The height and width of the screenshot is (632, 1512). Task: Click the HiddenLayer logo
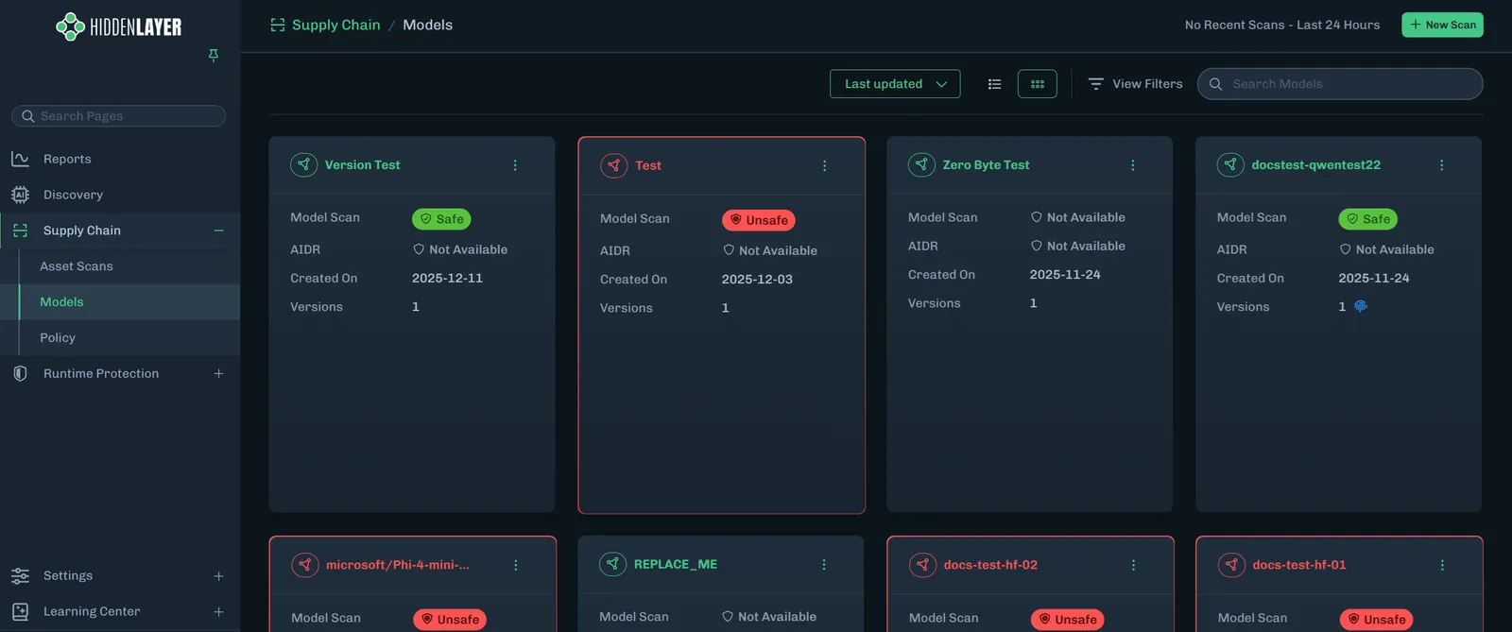[x=119, y=26]
